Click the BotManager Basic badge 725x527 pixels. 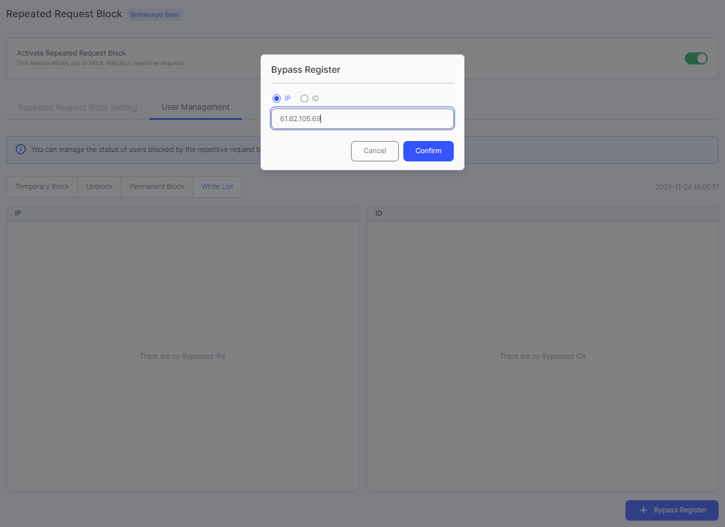point(154,14)
